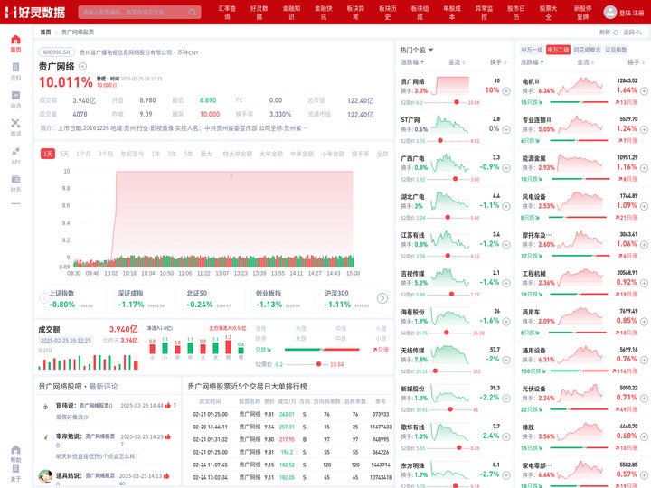Image resolution: width=651 pixels, height=488 pixels.
Task: Open the API sidebar icon
Action: pos(15,151)
